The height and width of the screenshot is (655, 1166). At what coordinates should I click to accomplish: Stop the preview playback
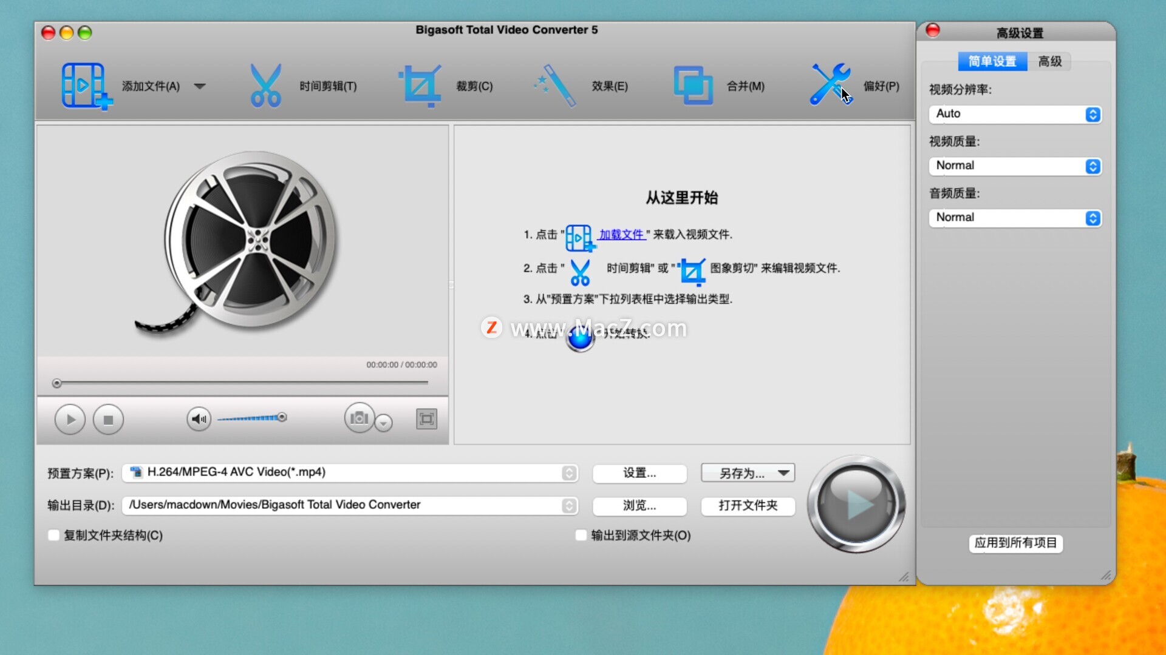click(x=108, y=419)
